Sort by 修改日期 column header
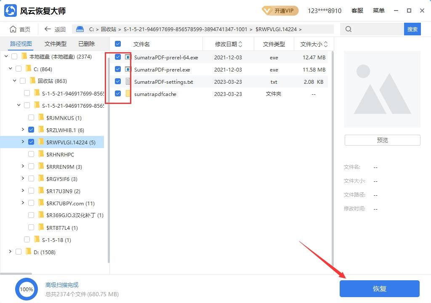Image resolution: width=431 pixels, height=303 pixels. 229,44
